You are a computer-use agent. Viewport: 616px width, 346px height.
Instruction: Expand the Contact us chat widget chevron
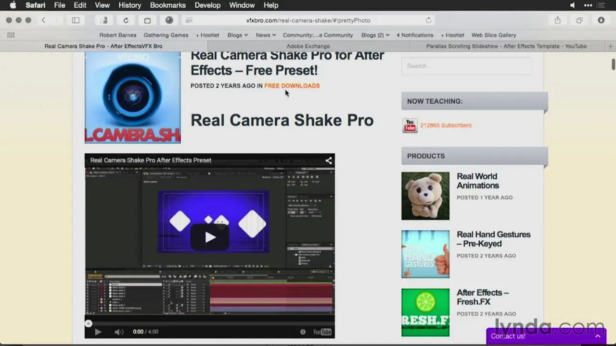click(598, 336)
